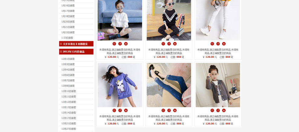Click share icon under gray cardigan product

coord(218,110)
